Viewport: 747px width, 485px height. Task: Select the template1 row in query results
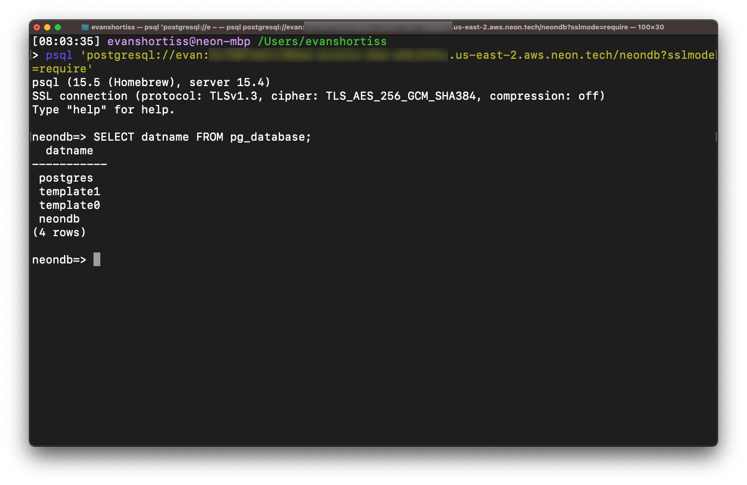click(x=69, y=191)
